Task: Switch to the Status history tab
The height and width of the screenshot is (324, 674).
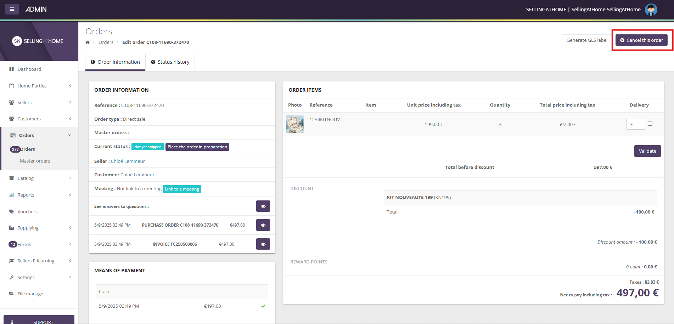Action: [170, 62]
